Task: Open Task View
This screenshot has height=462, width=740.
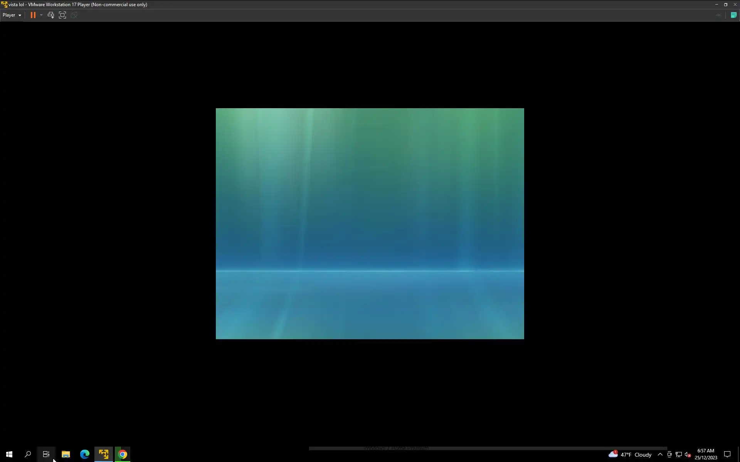Action: coord(46,454)
